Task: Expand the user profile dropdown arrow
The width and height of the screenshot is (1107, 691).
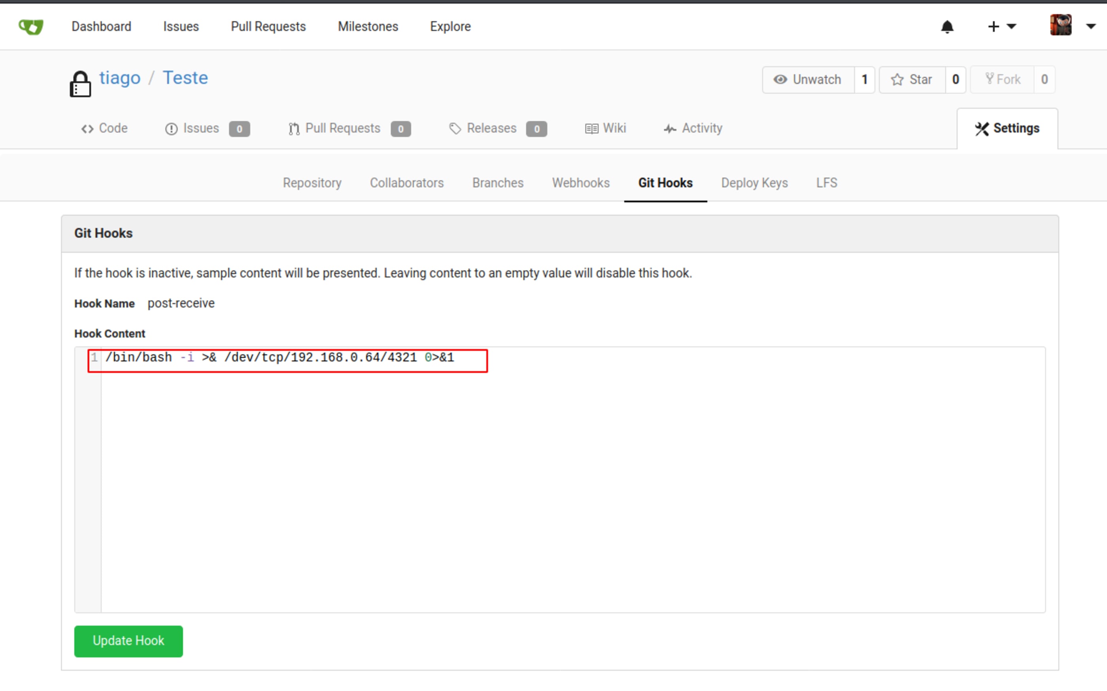Action: 1090,26
